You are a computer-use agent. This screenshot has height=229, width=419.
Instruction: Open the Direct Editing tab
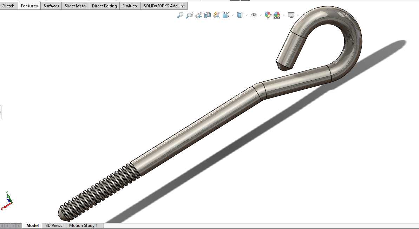(104, 6)
